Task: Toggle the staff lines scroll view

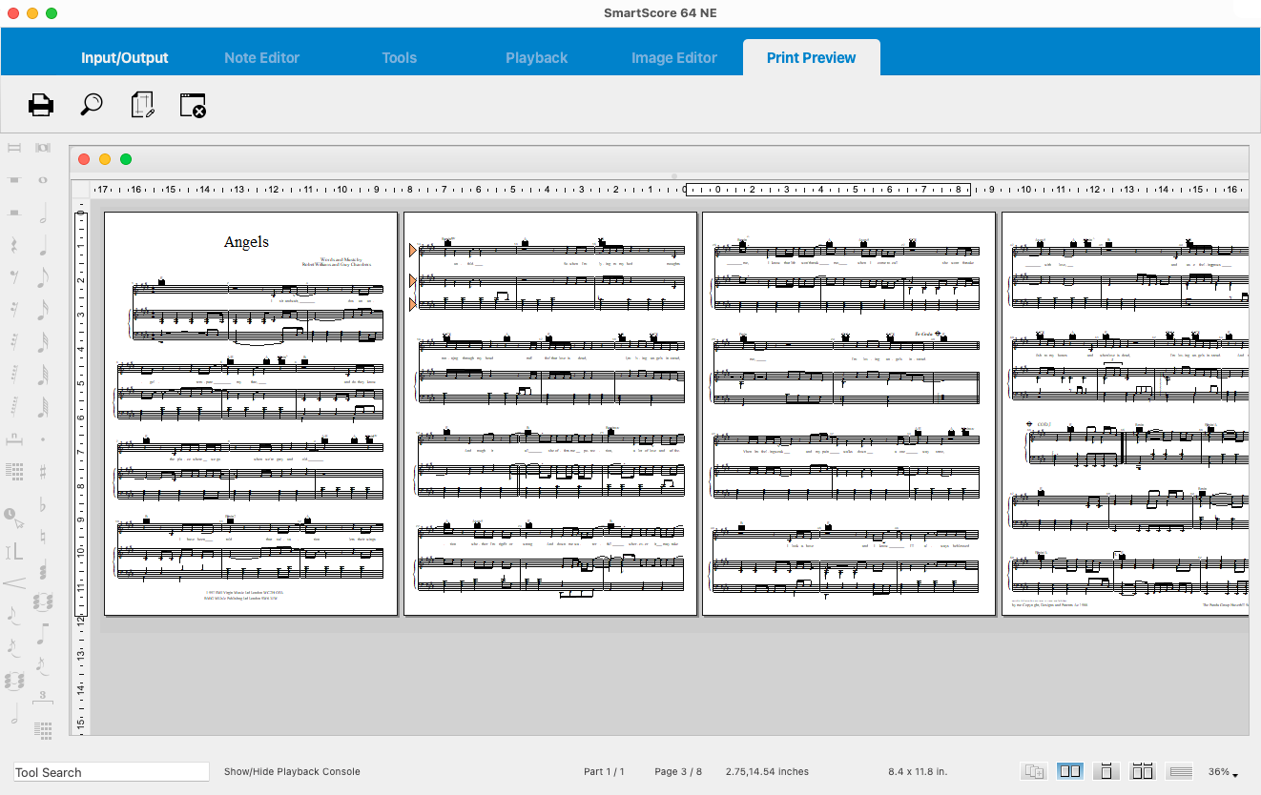Action: [x=1180, y=771]
